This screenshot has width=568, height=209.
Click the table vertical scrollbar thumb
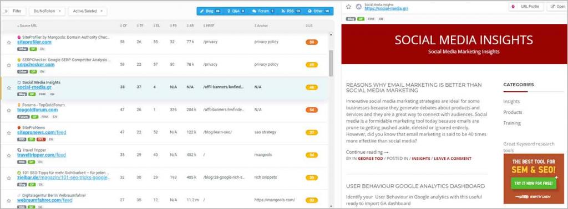tap(331, 63)
